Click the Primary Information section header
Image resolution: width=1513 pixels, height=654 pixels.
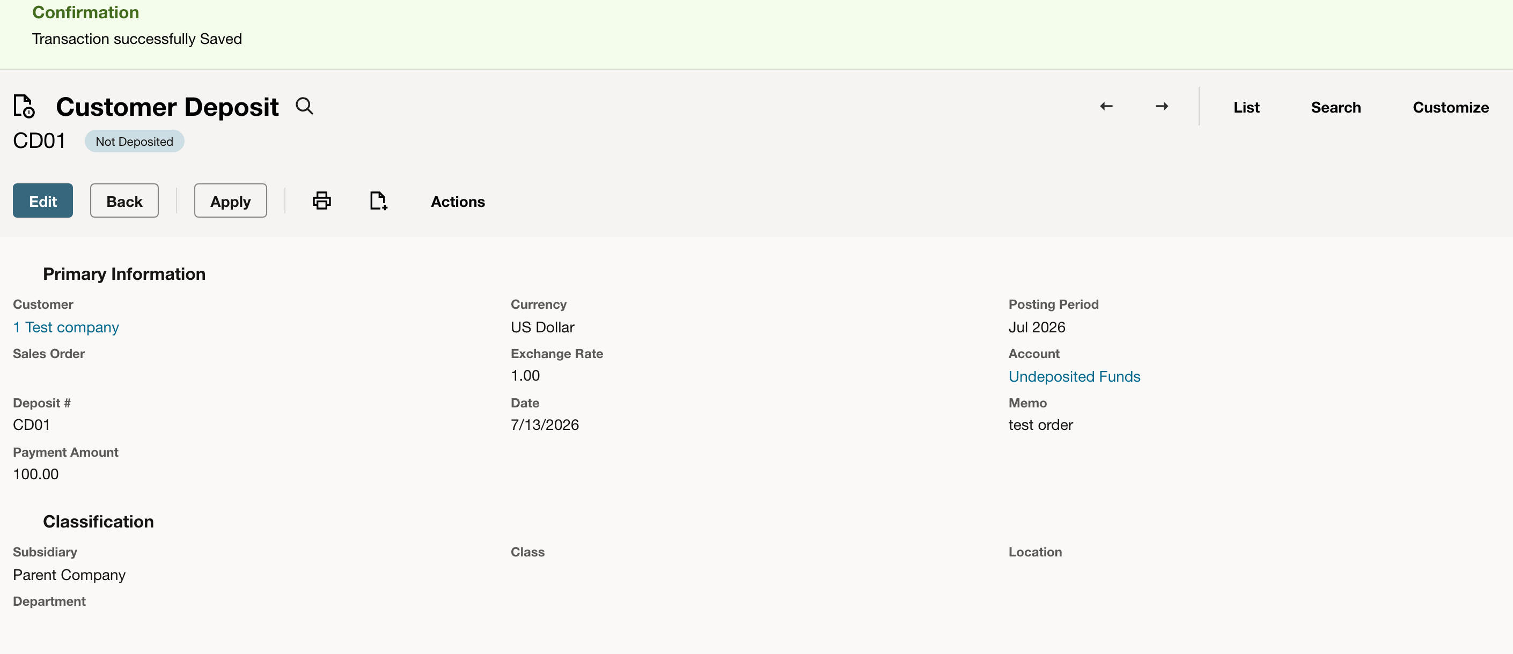pyautogui.click(x=124, y=274)
